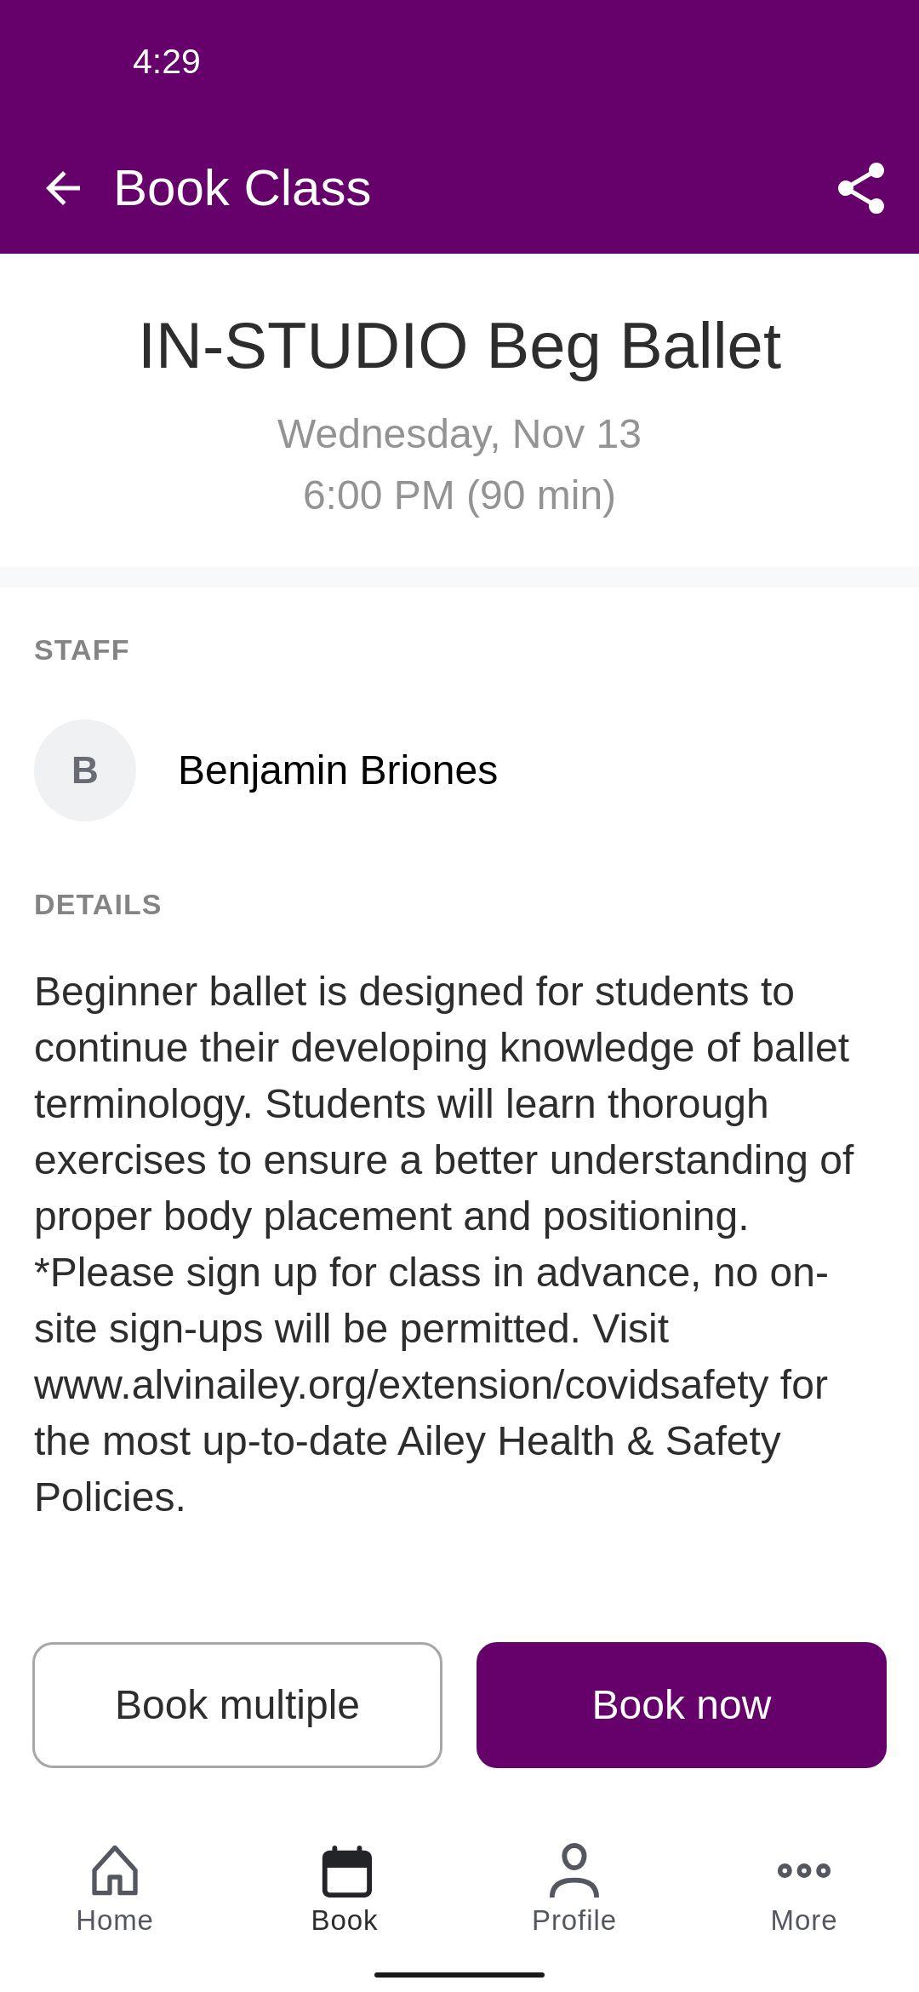Tap the Wednesday, Nov 13 date text
919x1992 pixels.
coord(459,434)
